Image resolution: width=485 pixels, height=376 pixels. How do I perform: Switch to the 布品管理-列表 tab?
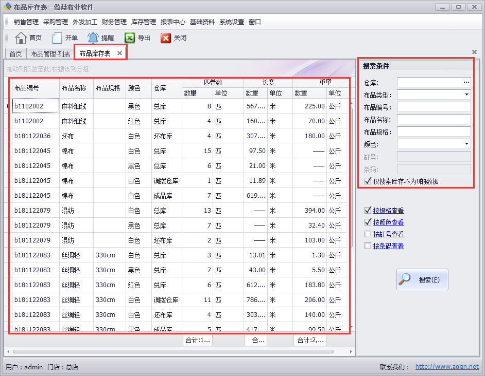(50, 53)
